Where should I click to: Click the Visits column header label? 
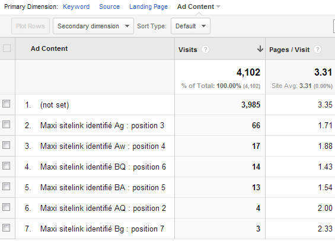tap(188, 50)
